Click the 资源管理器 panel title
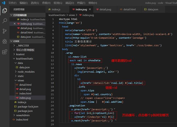 19,9
